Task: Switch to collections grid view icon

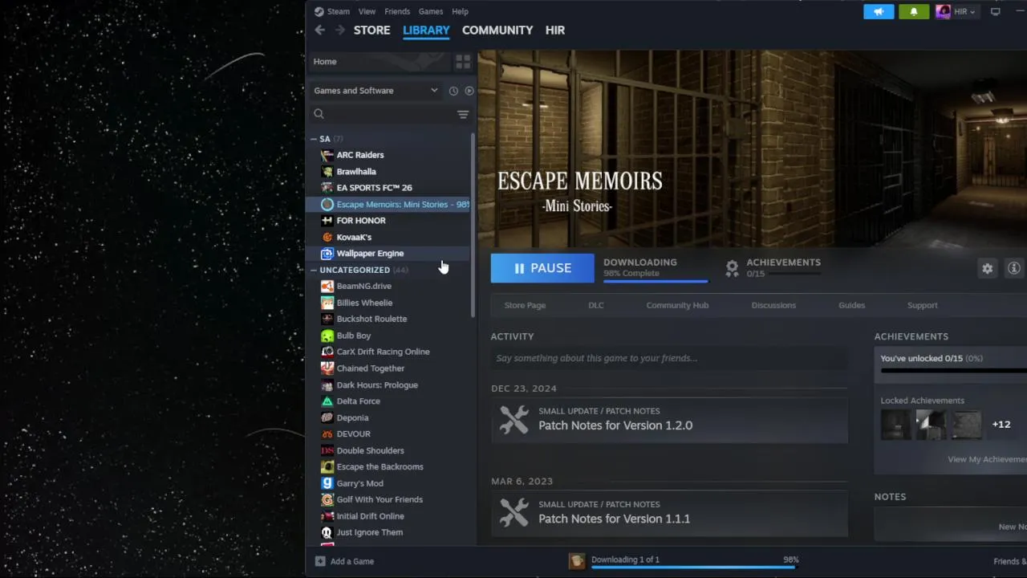Action: click(x=463, y=61)
